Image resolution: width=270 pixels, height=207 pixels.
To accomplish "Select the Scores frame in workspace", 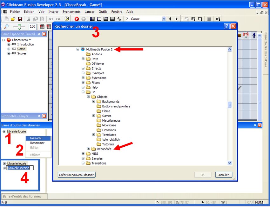I will click(x=22, y=53).
